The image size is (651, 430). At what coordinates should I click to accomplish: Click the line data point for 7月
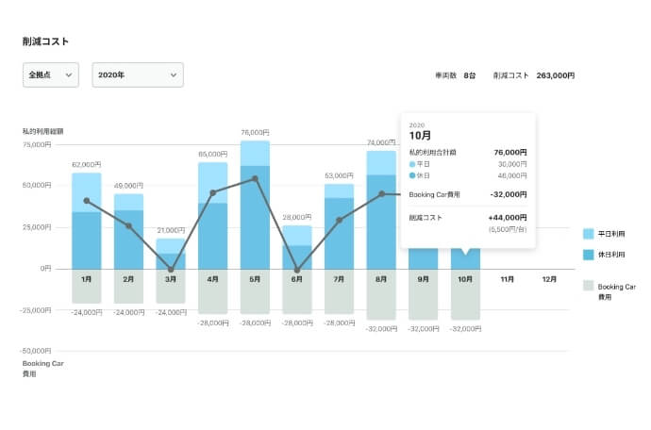coord(339,220)
